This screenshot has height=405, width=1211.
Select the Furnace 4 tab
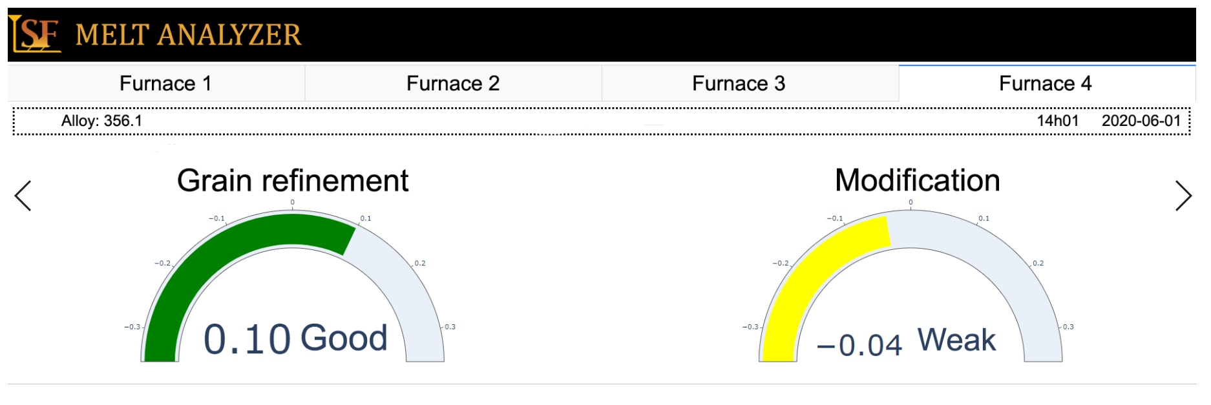[x=1047, y=83]
